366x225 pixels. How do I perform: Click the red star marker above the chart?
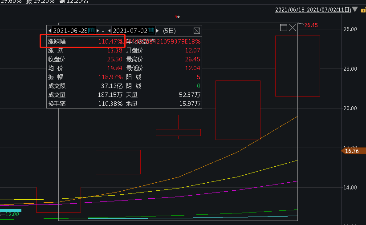click(178, 17)
